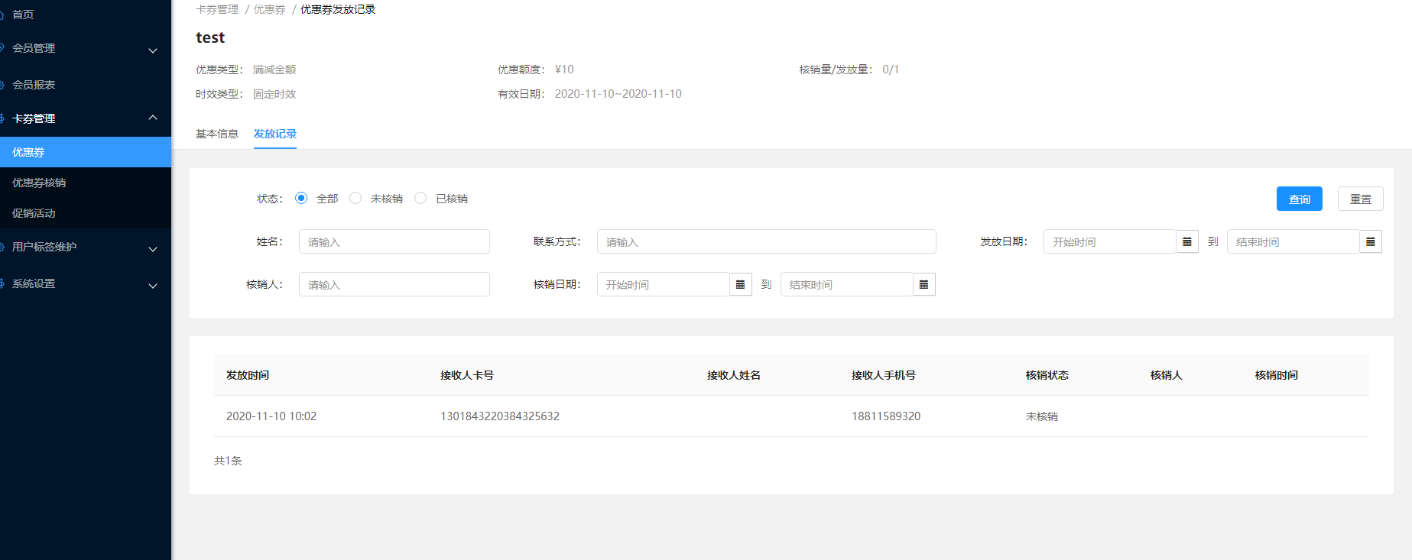
Task: Expand the 用户标签维护 sidebar menu
Action: pyautogui.click(x=86, y=247)
